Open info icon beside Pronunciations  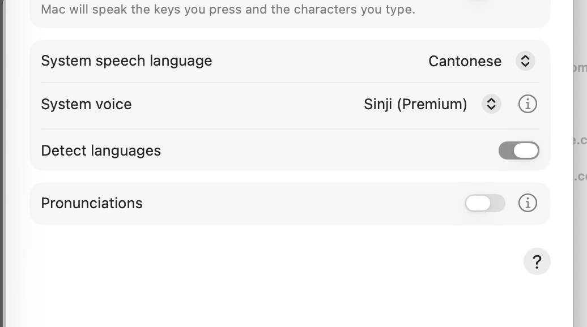point(528,203)
